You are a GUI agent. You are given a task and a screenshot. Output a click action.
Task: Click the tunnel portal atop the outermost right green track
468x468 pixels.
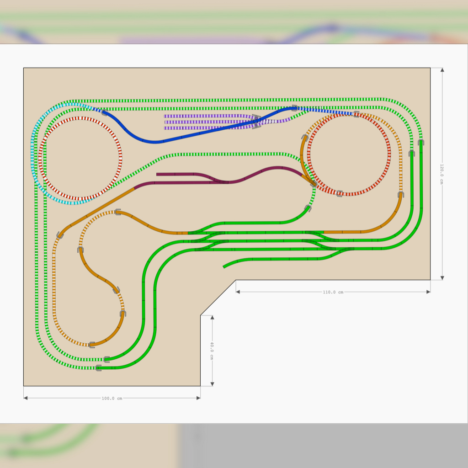tap(420, 142)
